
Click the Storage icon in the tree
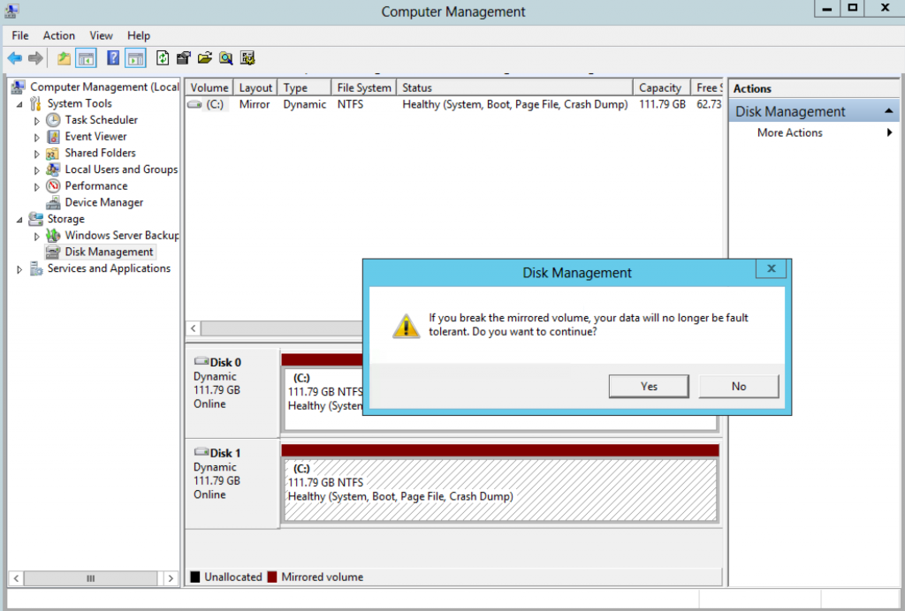[x=35, y=219]
